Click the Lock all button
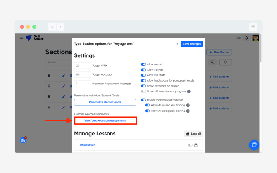The height and width of the screenshot is (173, 277). [x=193, y=134]
